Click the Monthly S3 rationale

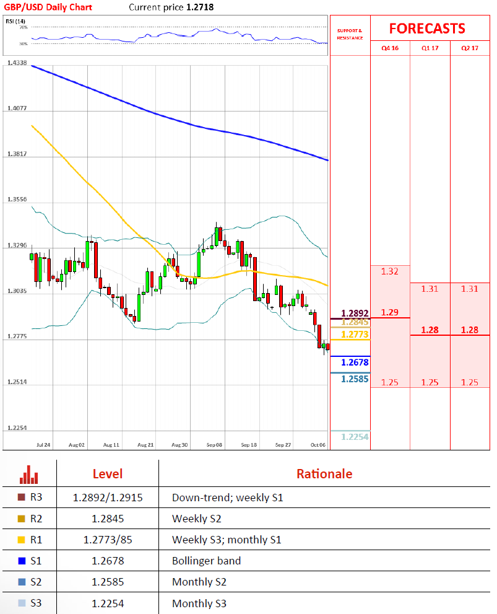[x=199, y=604]
